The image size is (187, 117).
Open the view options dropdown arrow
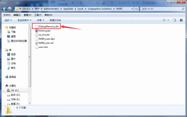tap(168, 20)
